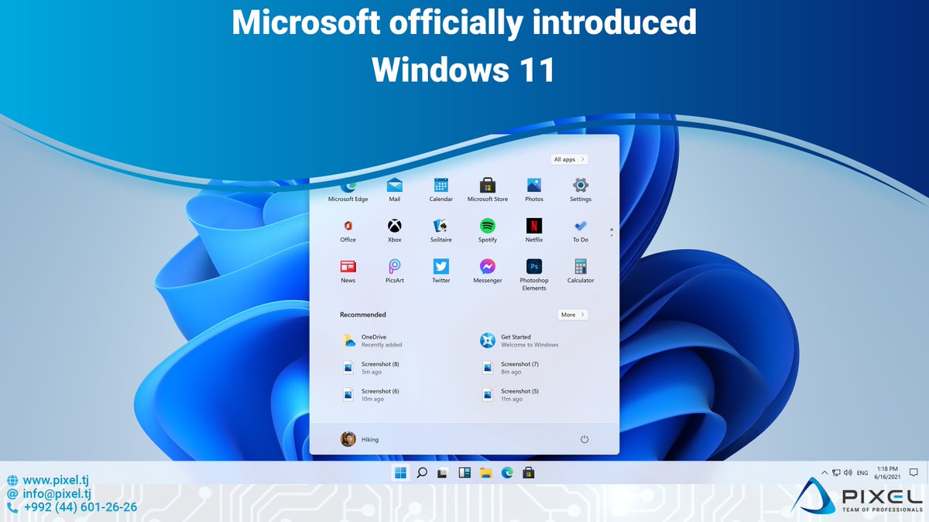Open Spotify
Image resolution: width=929 pixels, height=522 pixels.
click(488, 231)
